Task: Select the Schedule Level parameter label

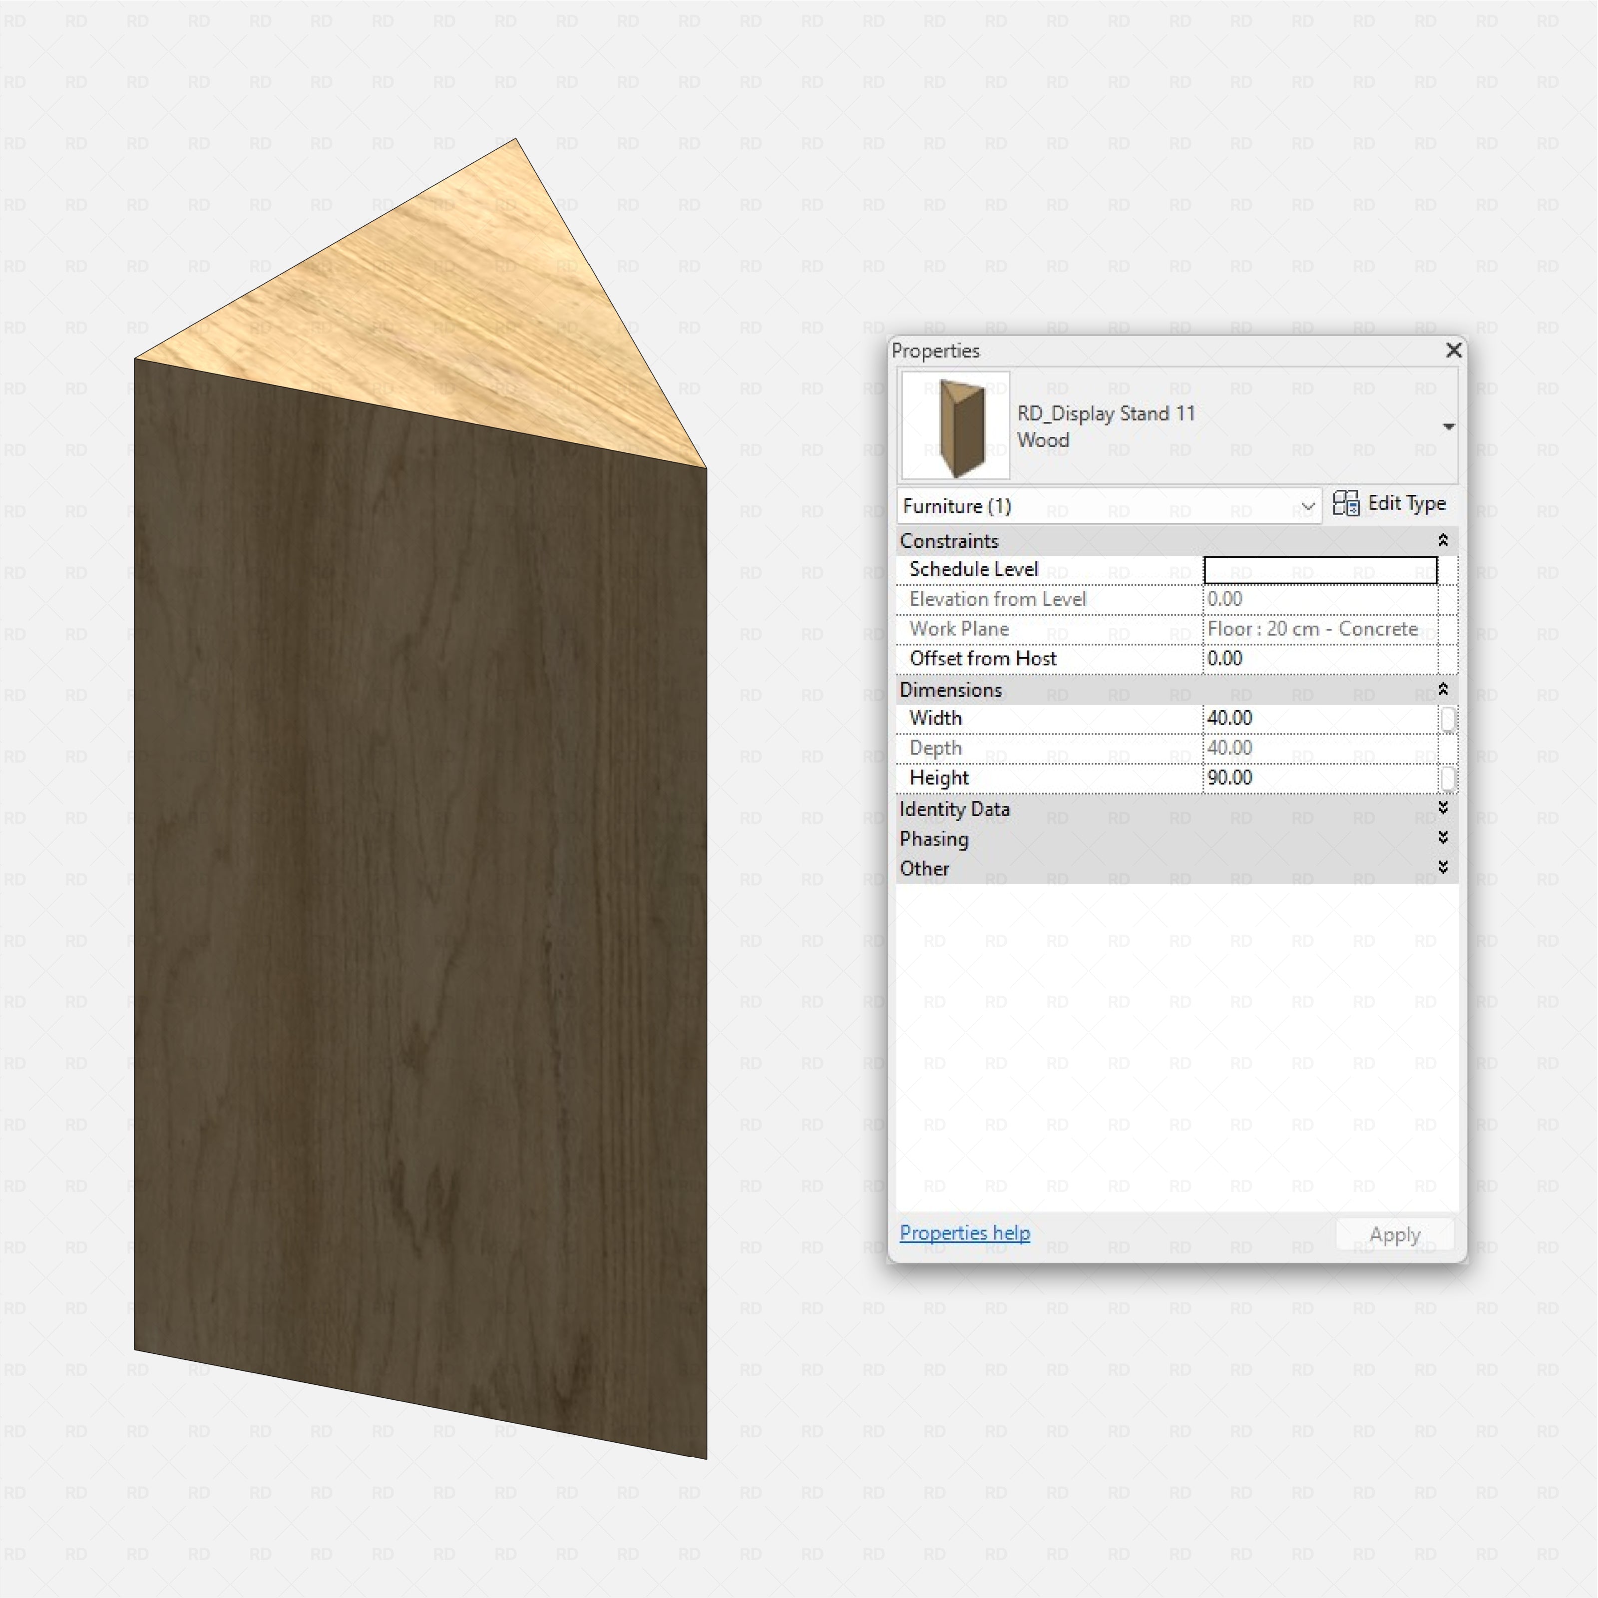Action: (x=973, y=569)
